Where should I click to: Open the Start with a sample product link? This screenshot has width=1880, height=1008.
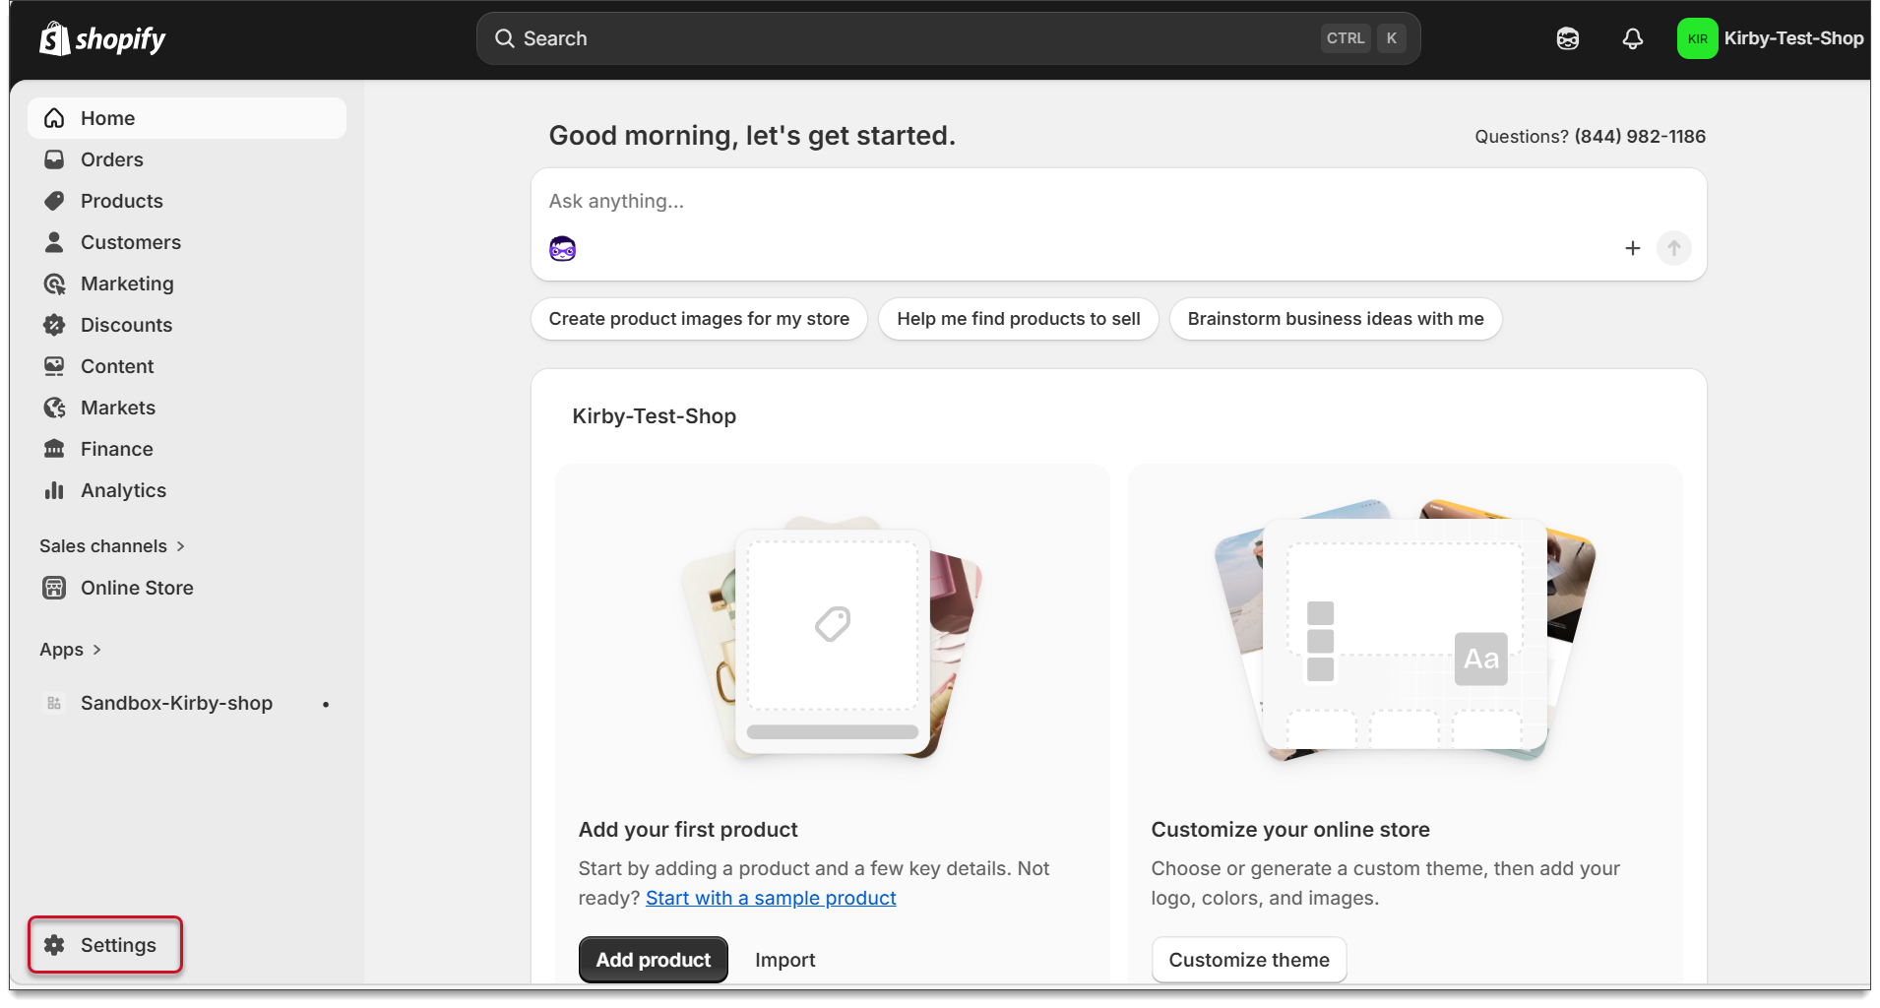click(x=771, y=898)
